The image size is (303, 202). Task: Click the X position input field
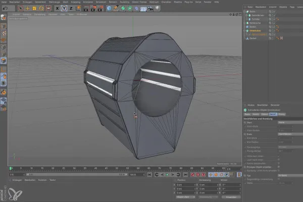click(x=185, y=185)
